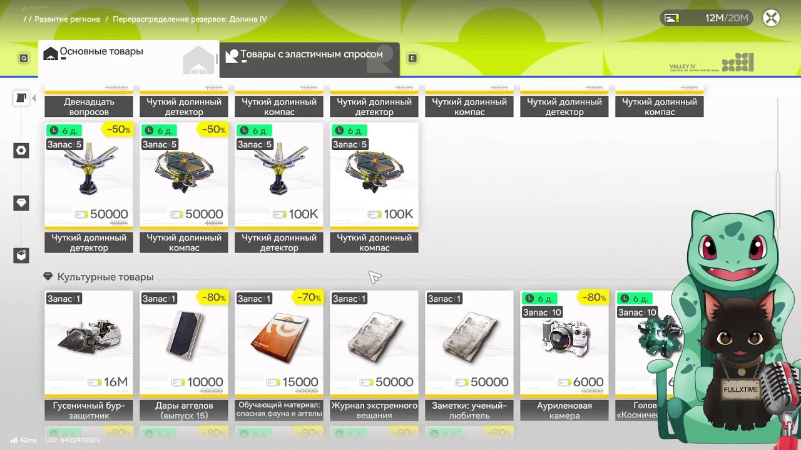Close the reserve redistribution shop screen
This screenshot has height=450, width=801.
771,18
